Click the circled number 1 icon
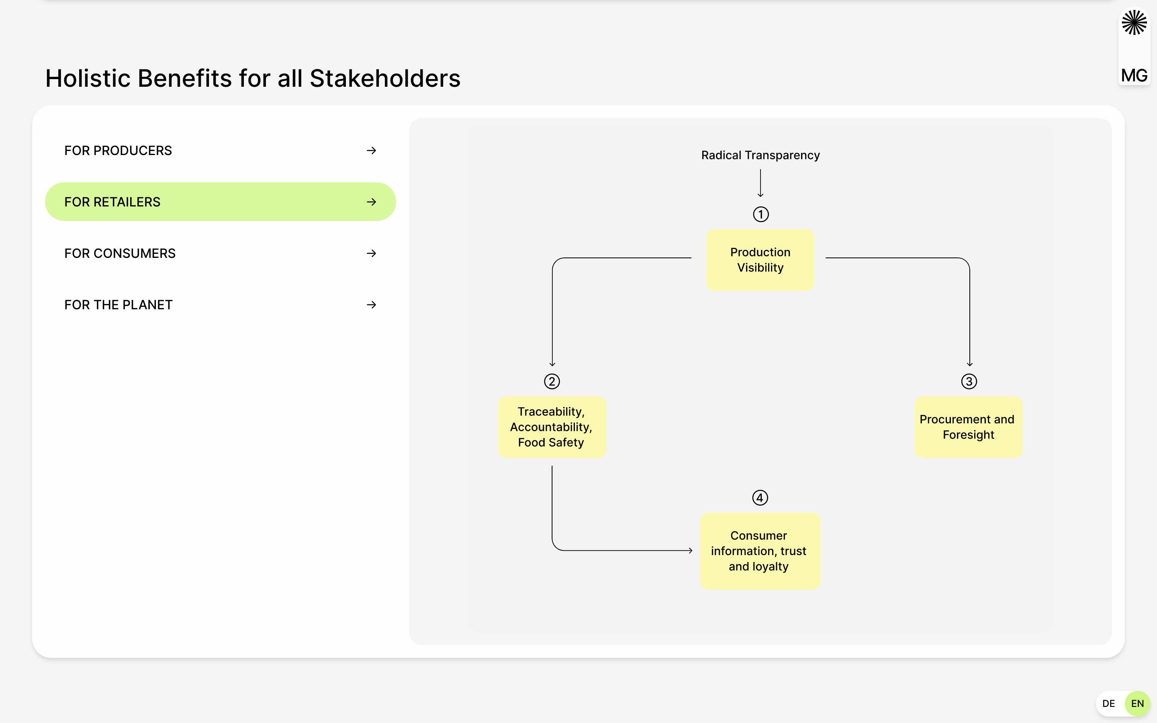Image resolution: width=1157 pixels, height=723 pixels. (x=760, y=214)
